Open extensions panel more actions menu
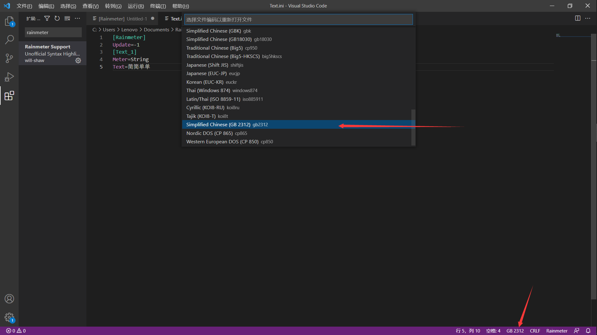This screenshot has width=597, height=335. coord(78,19)
